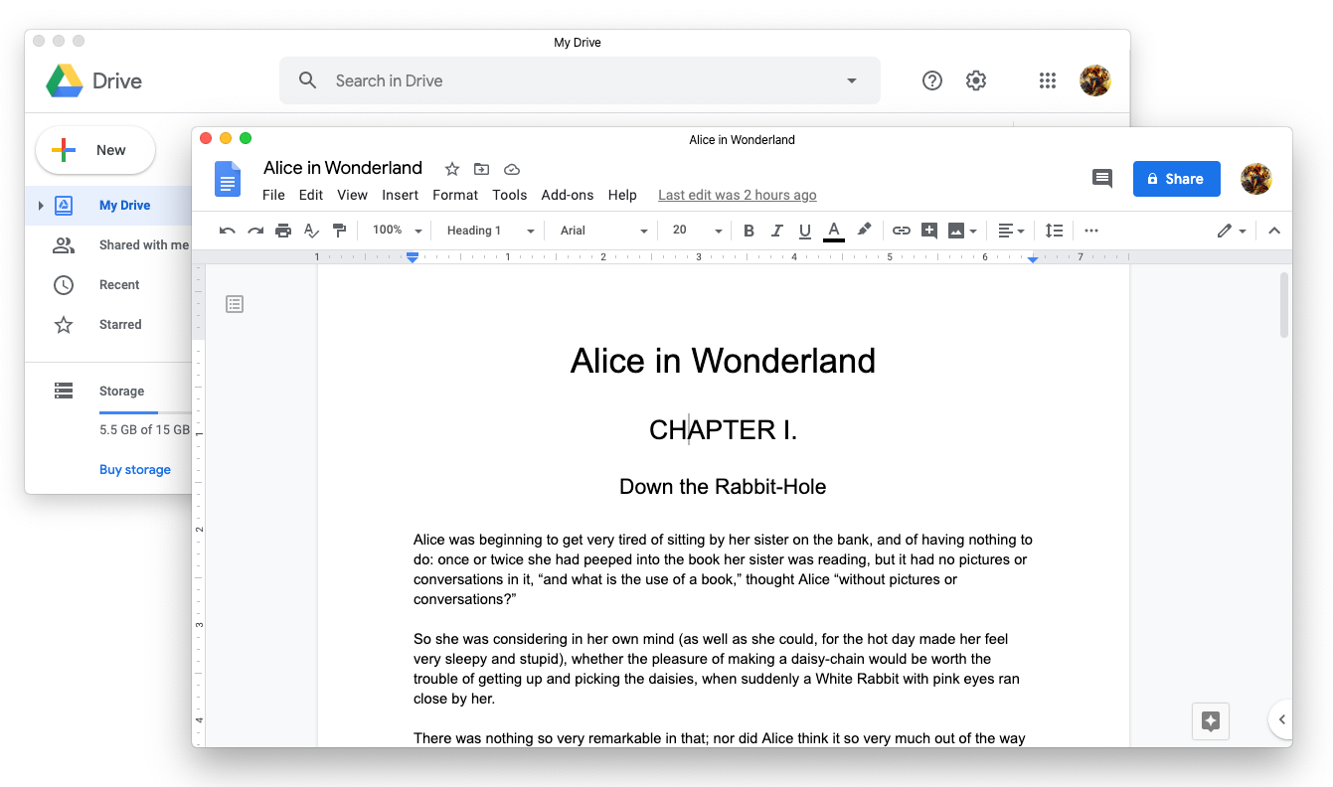Click the blue Share button

[1176, 179]
